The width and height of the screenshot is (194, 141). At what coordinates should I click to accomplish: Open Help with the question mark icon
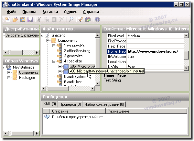[97, 19]
